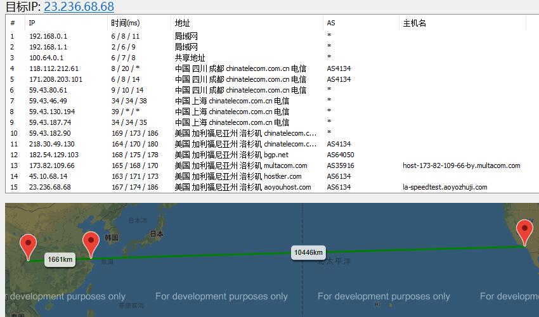Viewport: 539px width, 317px height.
Task: Open the target IP link 23.236.68.68
Action: 79,6
